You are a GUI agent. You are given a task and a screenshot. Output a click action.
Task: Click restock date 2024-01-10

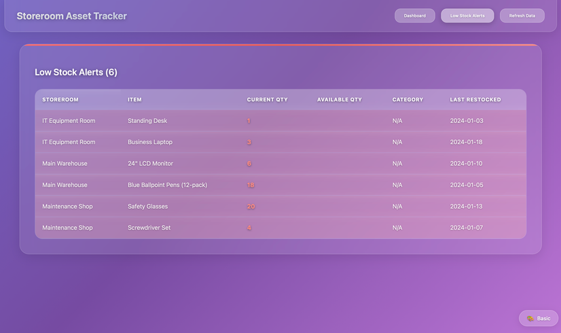click(466, 164)
